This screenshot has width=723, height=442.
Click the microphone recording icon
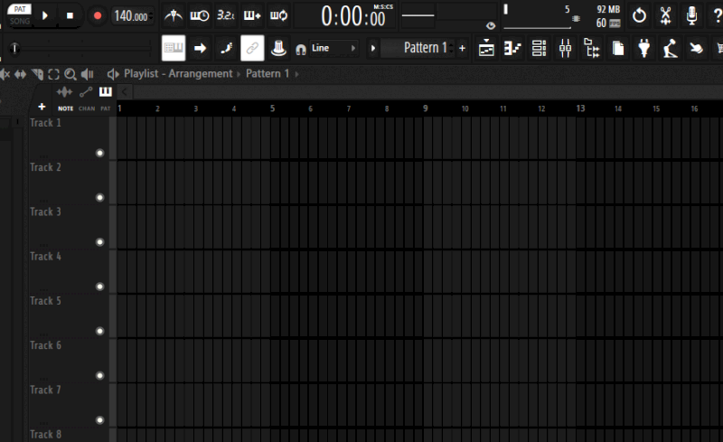point(691,15)
